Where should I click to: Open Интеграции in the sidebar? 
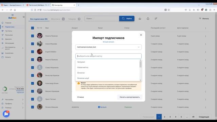pos(9,43)
